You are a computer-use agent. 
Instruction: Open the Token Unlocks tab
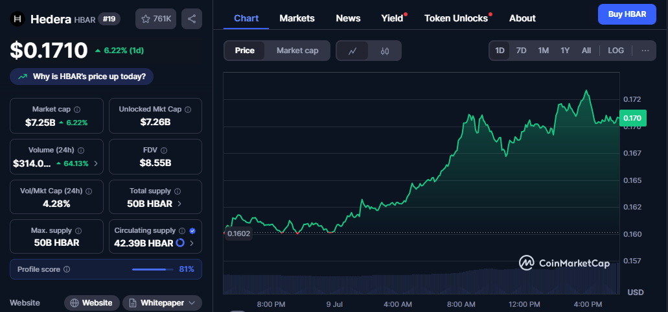(x=456, y=18)
